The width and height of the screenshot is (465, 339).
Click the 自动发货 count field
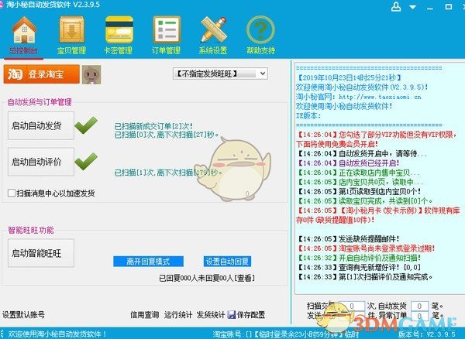419,306
